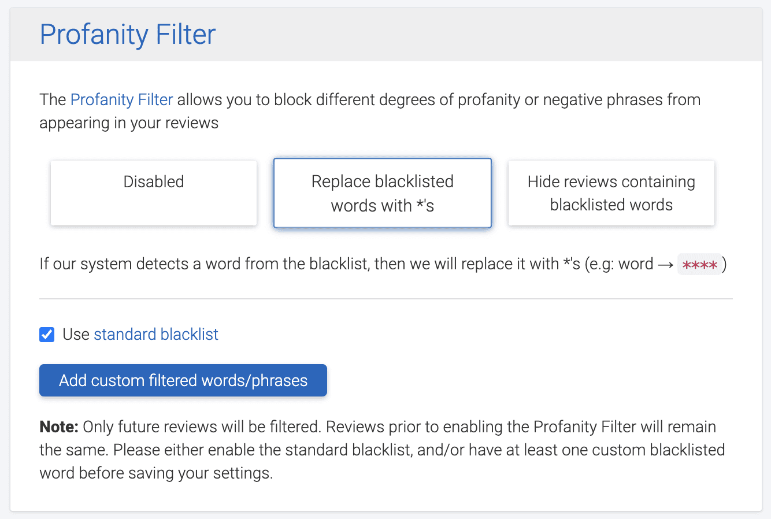Open the standard blacklist link
This screenshot has width=771, height=519.
pyautogui.click(x=156, y=335)
